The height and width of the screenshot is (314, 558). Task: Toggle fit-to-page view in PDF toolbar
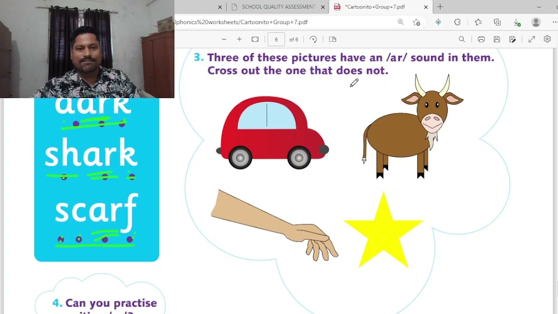255,39
